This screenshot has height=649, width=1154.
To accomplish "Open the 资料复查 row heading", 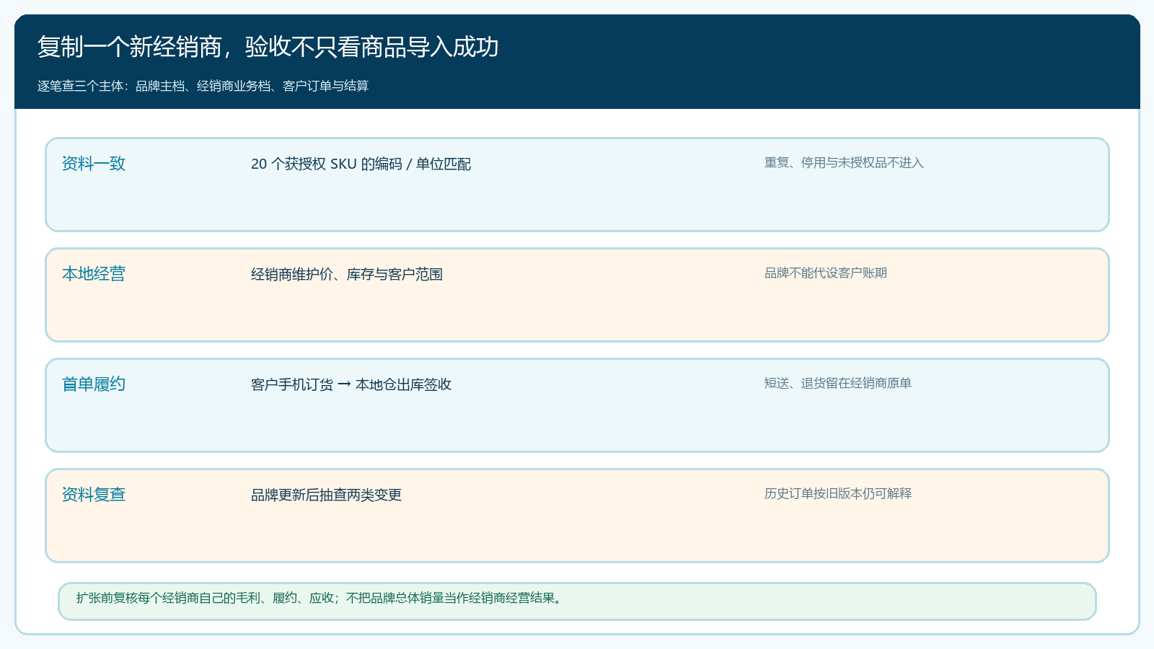I will [93, 495].
